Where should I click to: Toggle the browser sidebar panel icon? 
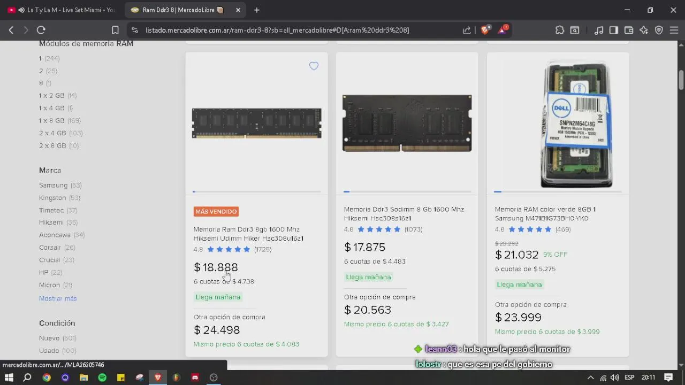614,30
